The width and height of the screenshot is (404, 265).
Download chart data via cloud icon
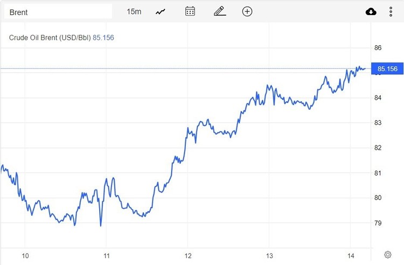(x=371, y=11)
